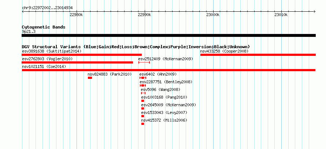
Task: Click the esv5096 (Wang2008) label
Action: point(160,90)
